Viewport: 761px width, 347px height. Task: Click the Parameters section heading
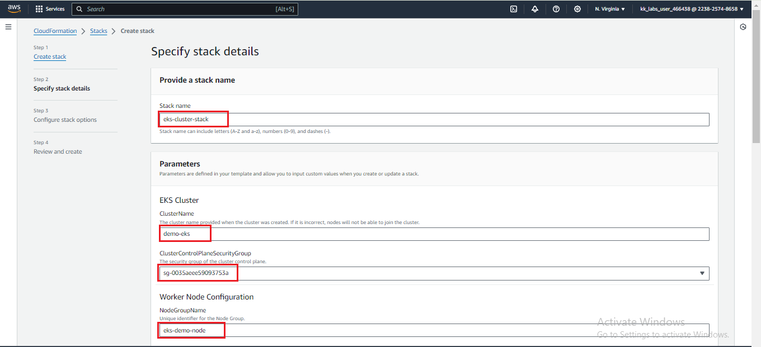click(x=180, y=164)
